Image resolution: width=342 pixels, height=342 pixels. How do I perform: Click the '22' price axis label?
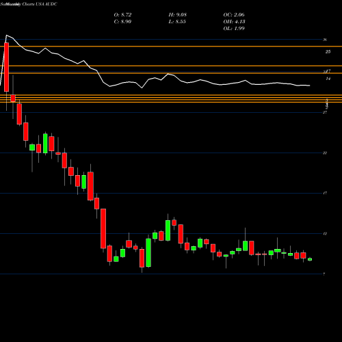(x=325, y=153)
